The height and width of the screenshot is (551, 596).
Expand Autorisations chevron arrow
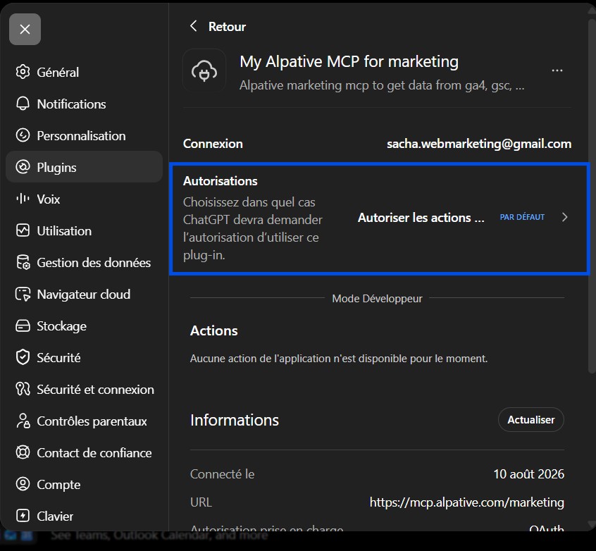pyautogui.click(x=565, y=217)
